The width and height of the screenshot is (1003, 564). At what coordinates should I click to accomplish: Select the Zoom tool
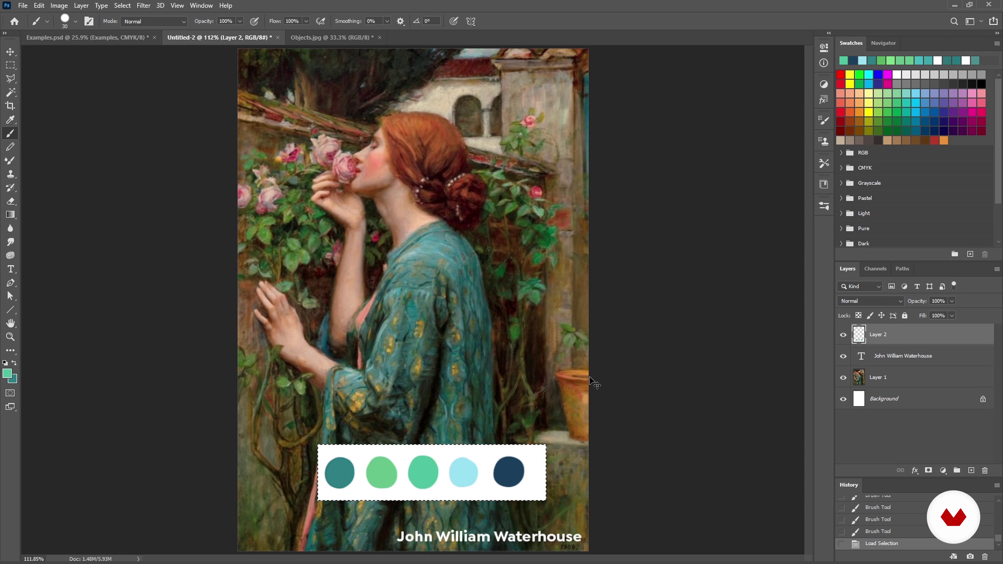coord(10,337)
